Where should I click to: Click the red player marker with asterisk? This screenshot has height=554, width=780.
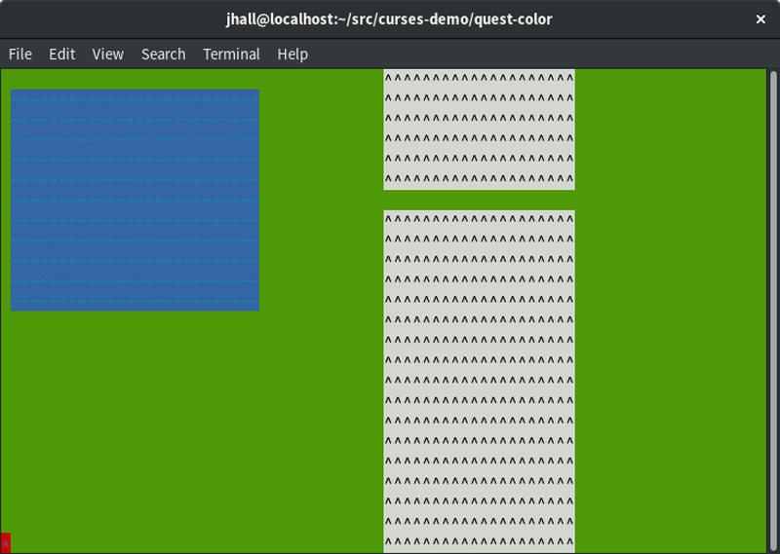click(6, 542)
